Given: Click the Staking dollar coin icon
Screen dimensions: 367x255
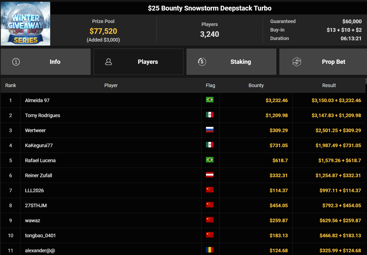Looking at the screenshot, I should point(202,62).
